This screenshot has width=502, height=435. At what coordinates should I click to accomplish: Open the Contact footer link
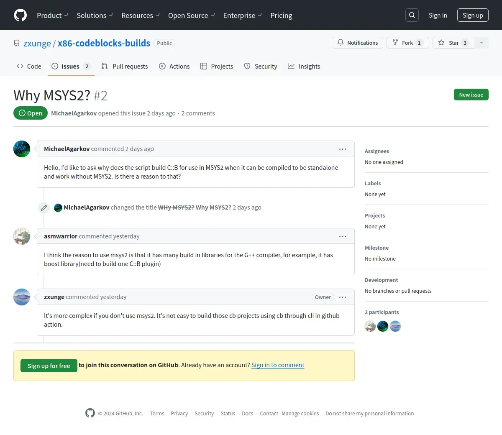(269, 413)
